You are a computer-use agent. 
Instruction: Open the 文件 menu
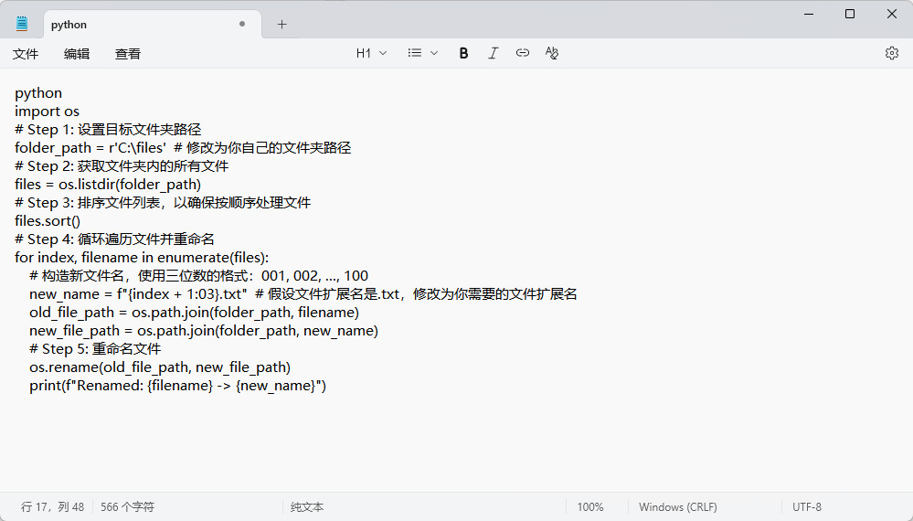26,54
